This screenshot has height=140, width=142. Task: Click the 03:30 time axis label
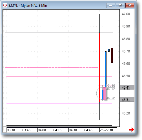pos(11,130)
